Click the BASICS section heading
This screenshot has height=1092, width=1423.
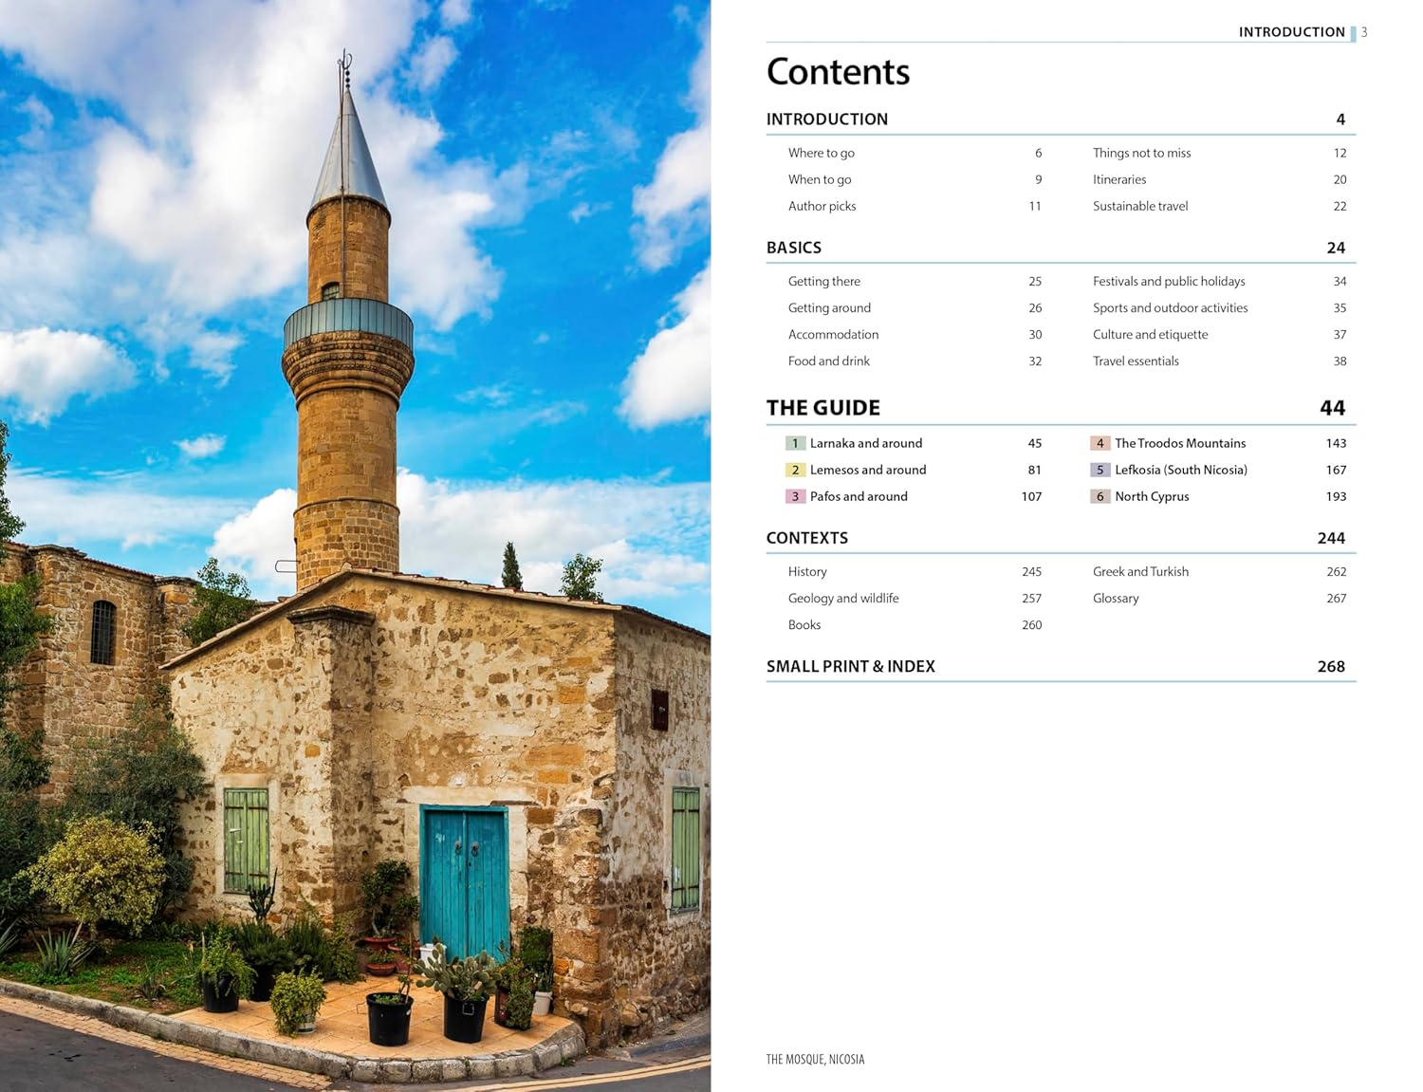coord(793,248)
